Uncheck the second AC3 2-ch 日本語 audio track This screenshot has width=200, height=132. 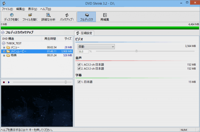tap(79, 69)
